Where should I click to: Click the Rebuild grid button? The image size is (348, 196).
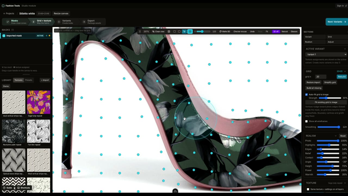tap(341, 77)
